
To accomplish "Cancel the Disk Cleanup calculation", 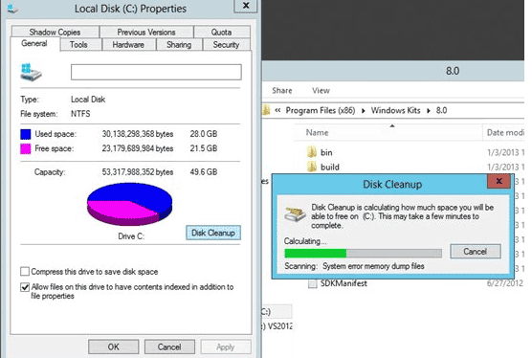I will (475, 251).
